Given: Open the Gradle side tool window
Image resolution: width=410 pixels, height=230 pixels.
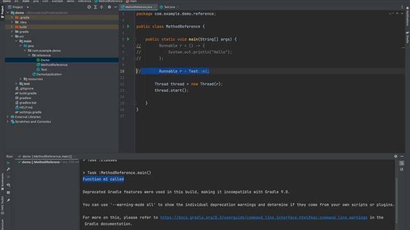Looking at the screenshot, I should pyautogui.click(x=407, y=37).
